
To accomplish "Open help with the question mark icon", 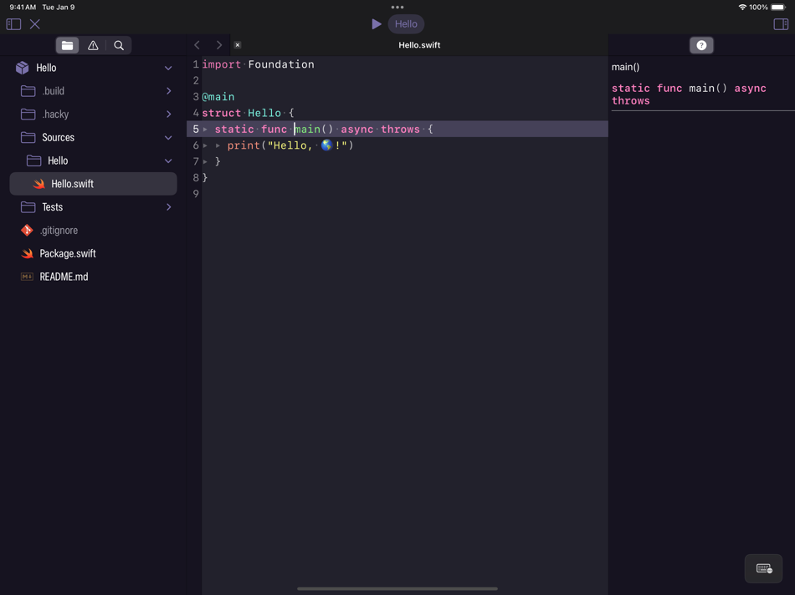I will [701, 45].
